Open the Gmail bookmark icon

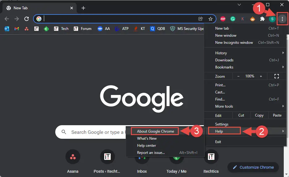[17, 29]
